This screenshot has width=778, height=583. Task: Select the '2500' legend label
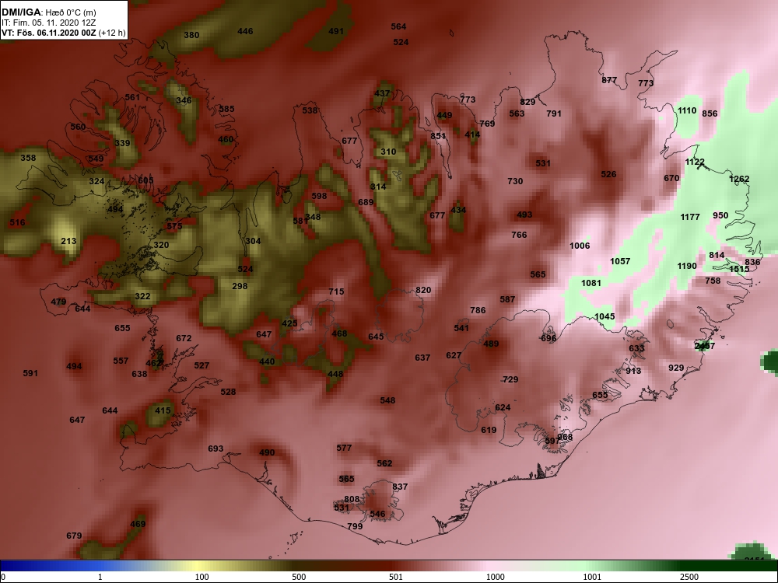pyautogui.click(x=689, y=577)
